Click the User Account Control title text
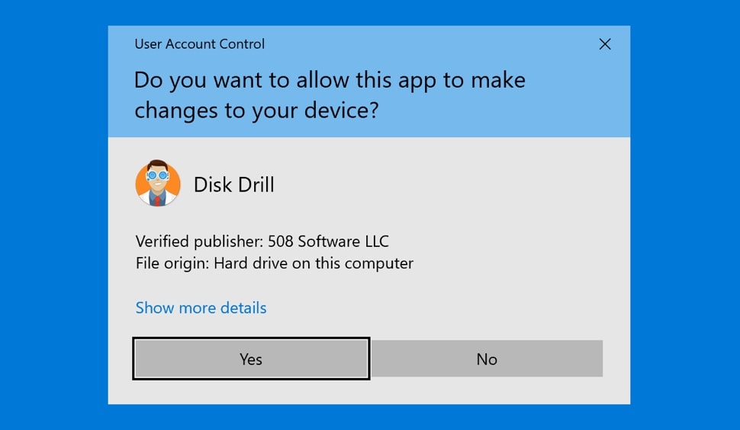Screen dimensions: 740x430 tap(199, 44)
